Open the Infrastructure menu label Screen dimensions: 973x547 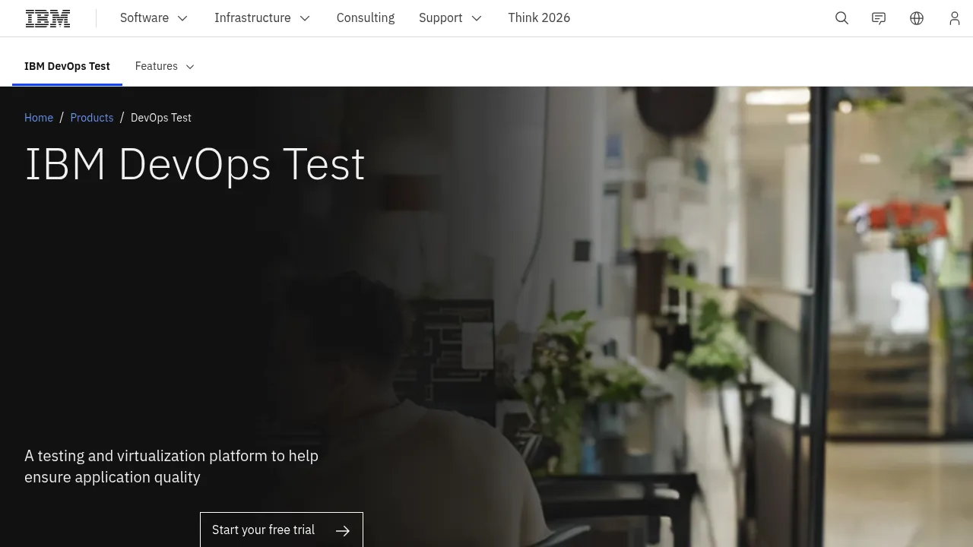click(252, 18)
